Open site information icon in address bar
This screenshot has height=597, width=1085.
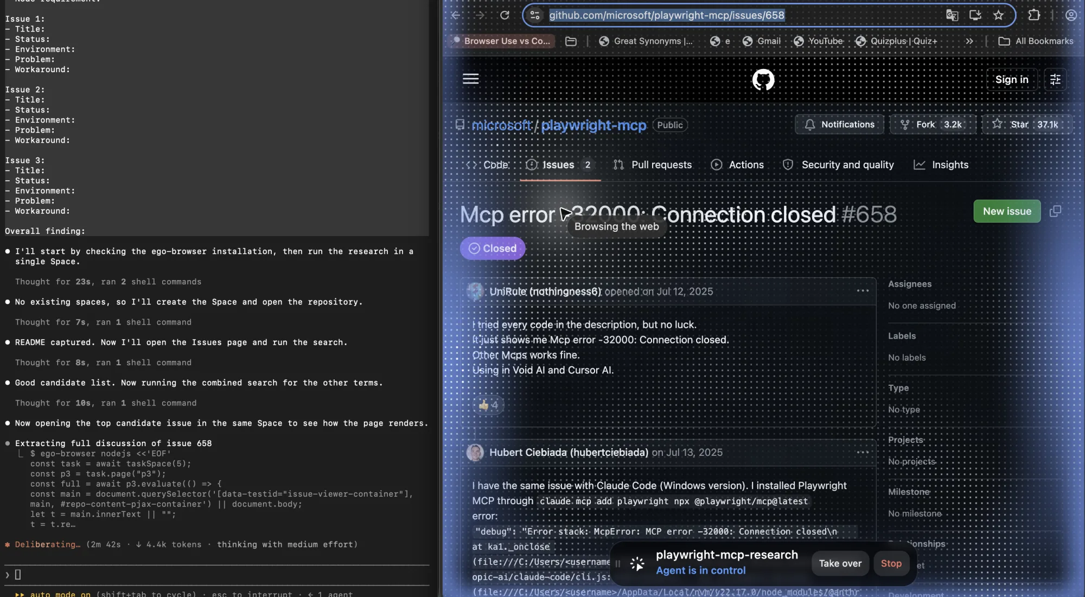coord(535,15)
